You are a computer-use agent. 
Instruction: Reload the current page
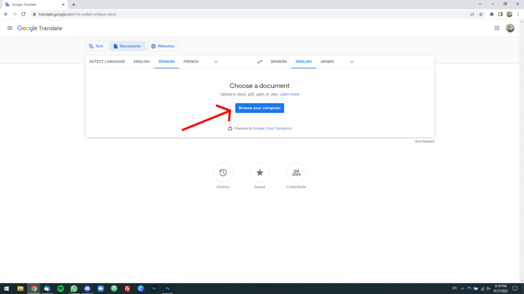click(x=24, y=14)
